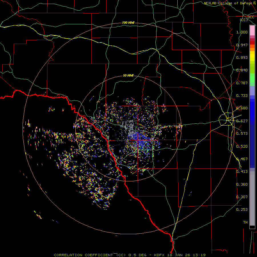This screenshot has width=257, height=257.
Task: Click the 1.000 scale value
Action: pyautogui.click(x=242, y=32)
